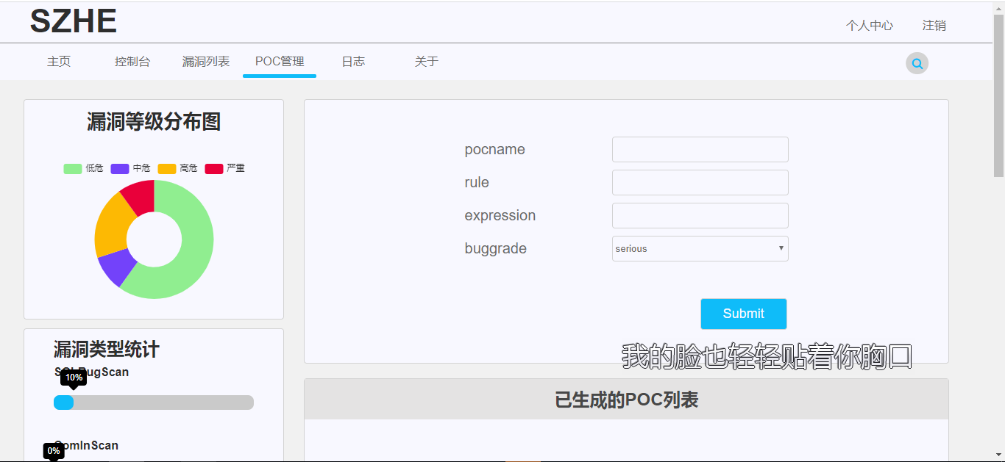
Task: Click the 高危 yellow legend marker
Action: [x=166, y=168]
